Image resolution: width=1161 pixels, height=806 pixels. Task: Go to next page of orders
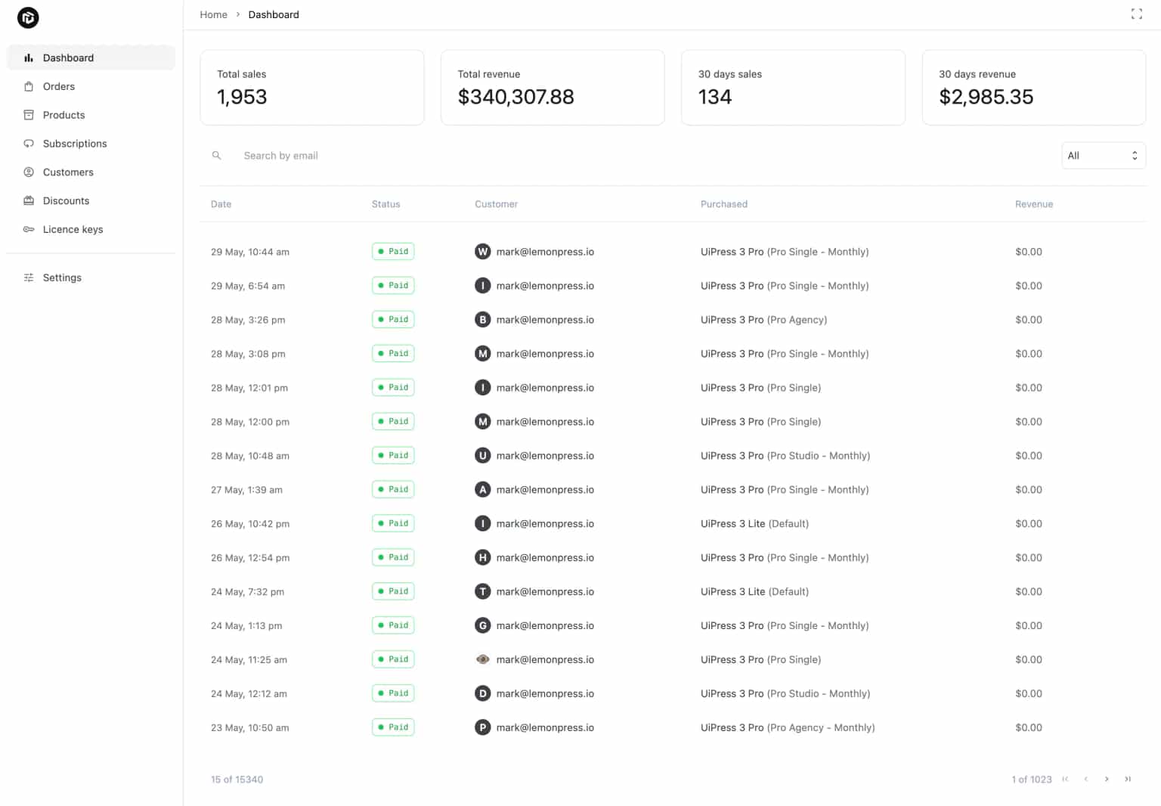point(1107,780)
